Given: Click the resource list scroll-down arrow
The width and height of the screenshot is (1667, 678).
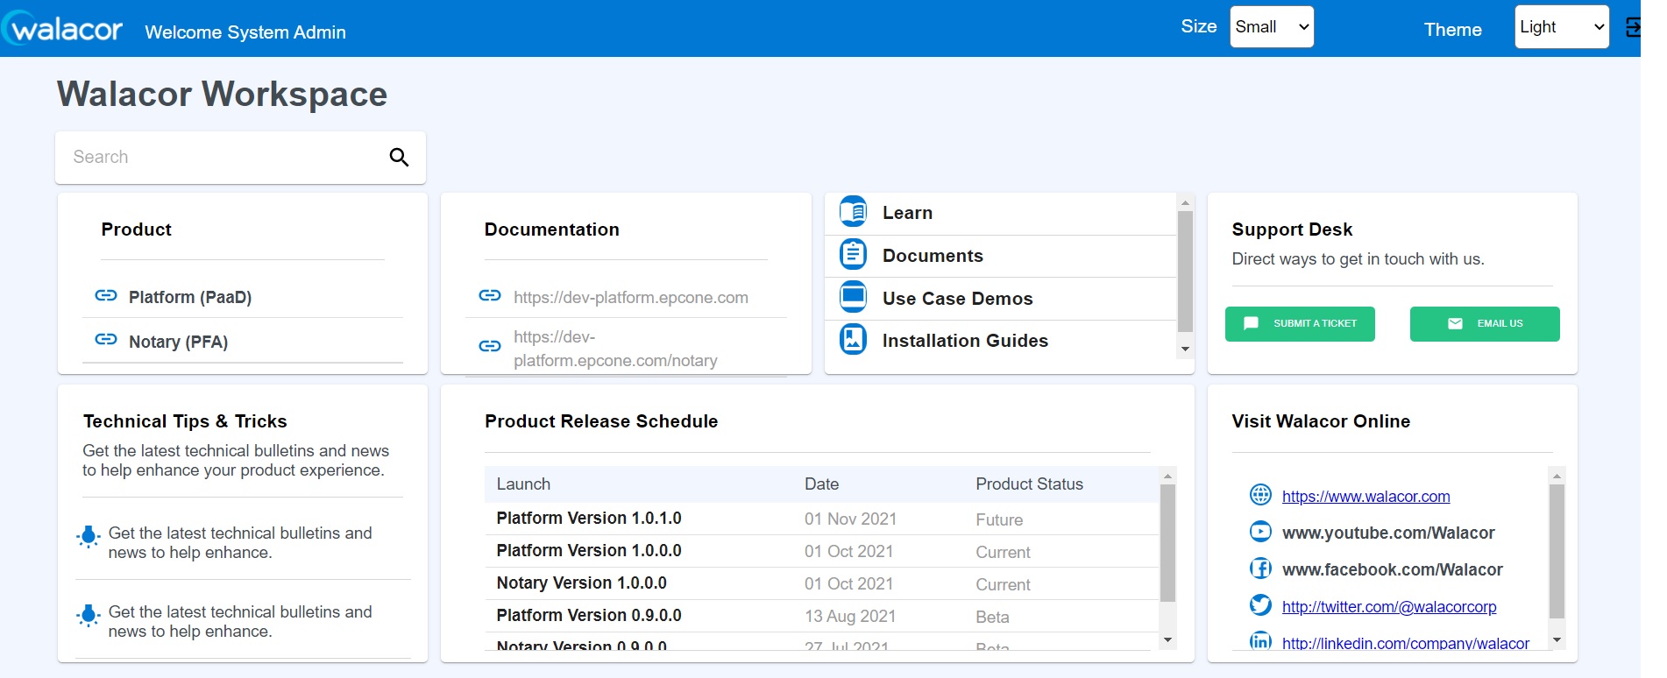Looking at the screenshot, I should tap(1185, 349).
